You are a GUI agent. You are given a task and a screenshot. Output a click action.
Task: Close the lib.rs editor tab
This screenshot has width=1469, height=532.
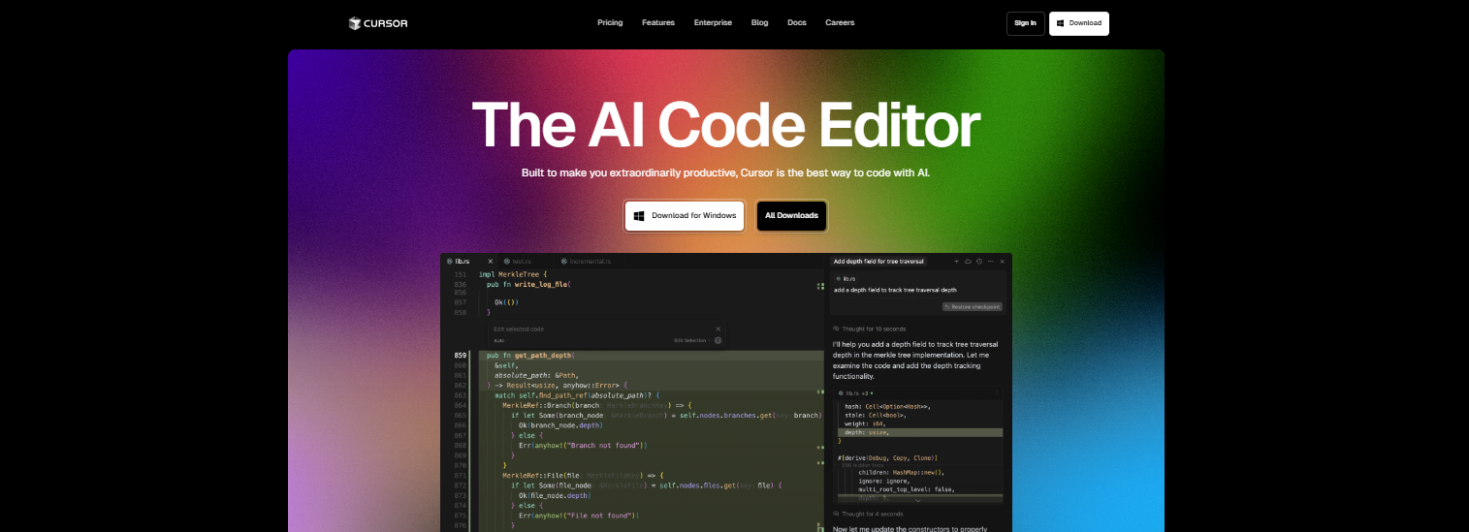pos(491,262)
